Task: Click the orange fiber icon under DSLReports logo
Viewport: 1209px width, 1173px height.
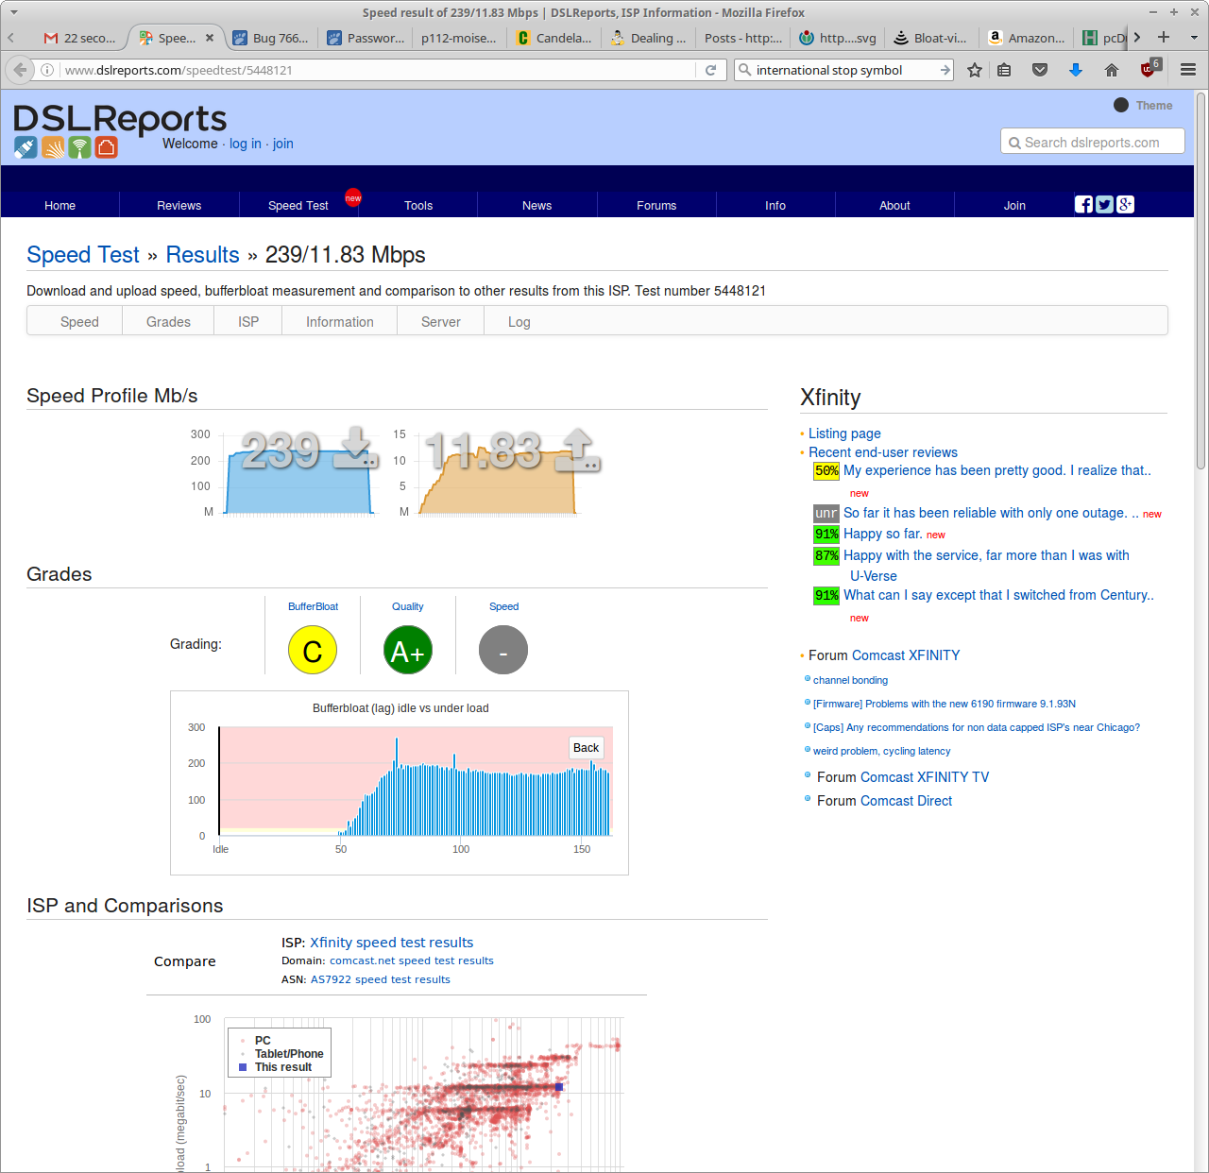Action: point(53,147)
